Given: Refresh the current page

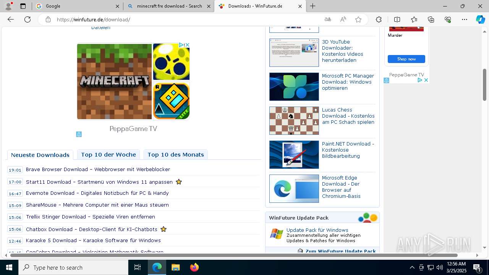Looking at the screenshot, I should click(x=28, y=19).
